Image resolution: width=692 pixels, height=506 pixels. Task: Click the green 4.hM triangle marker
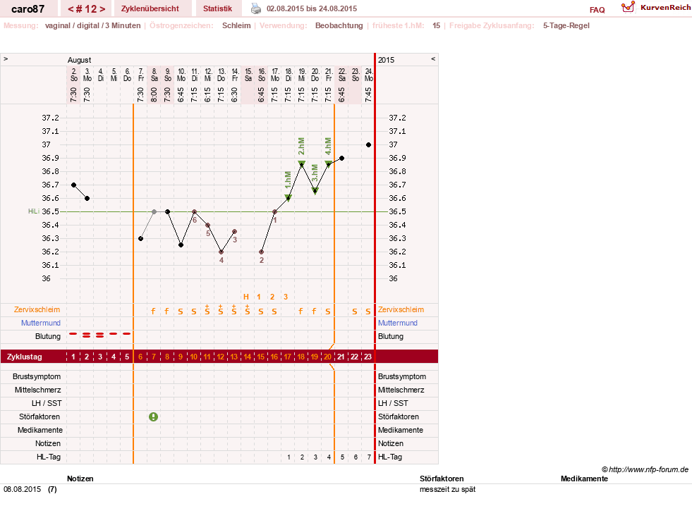click(328, 163)
